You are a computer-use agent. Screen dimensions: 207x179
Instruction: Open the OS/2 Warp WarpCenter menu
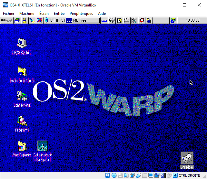6,20
